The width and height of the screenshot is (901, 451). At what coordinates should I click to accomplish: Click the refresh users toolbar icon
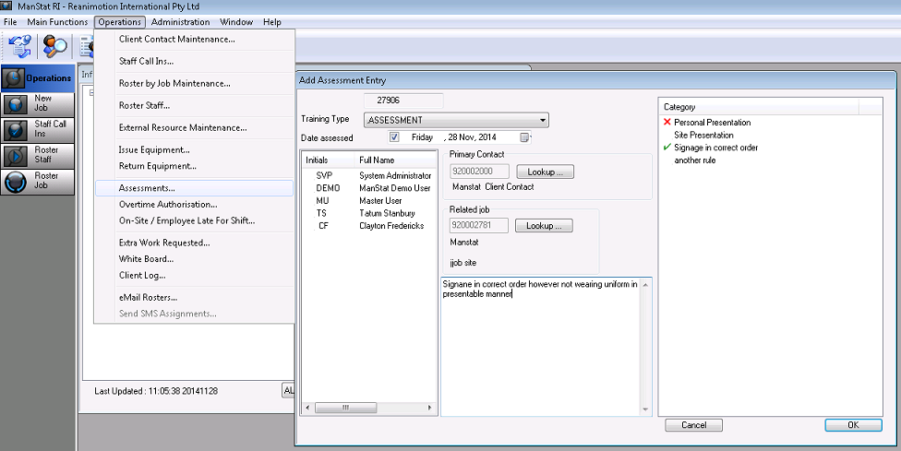coord(20,45)
